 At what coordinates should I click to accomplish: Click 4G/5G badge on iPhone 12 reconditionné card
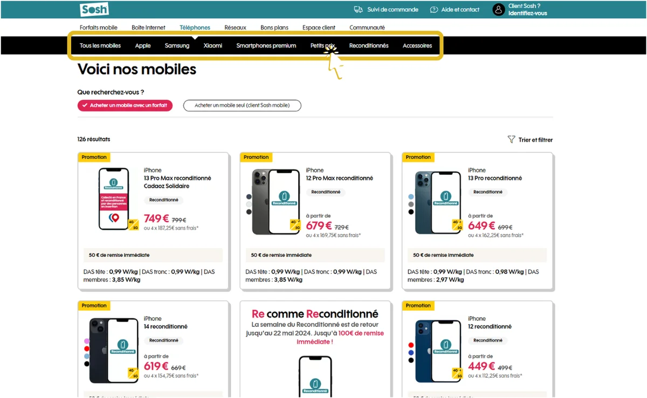coord(457,373)
